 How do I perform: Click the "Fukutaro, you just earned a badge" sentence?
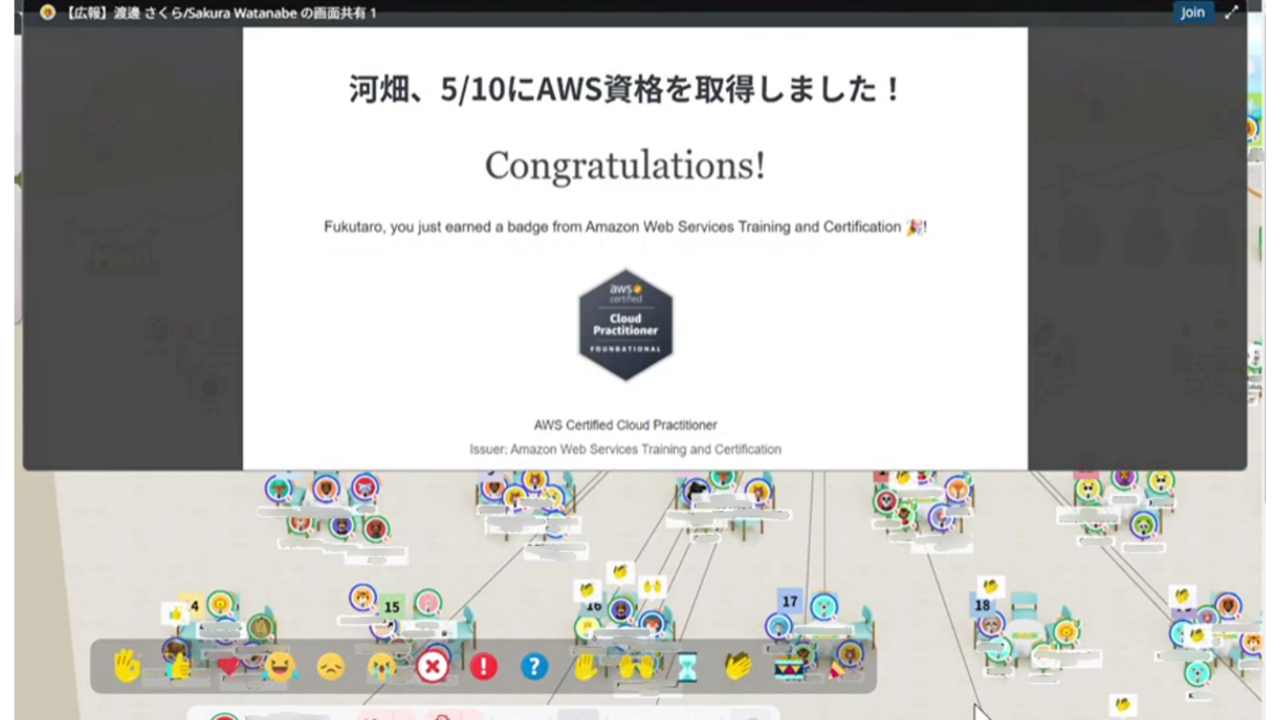click(x=625, y=228)
